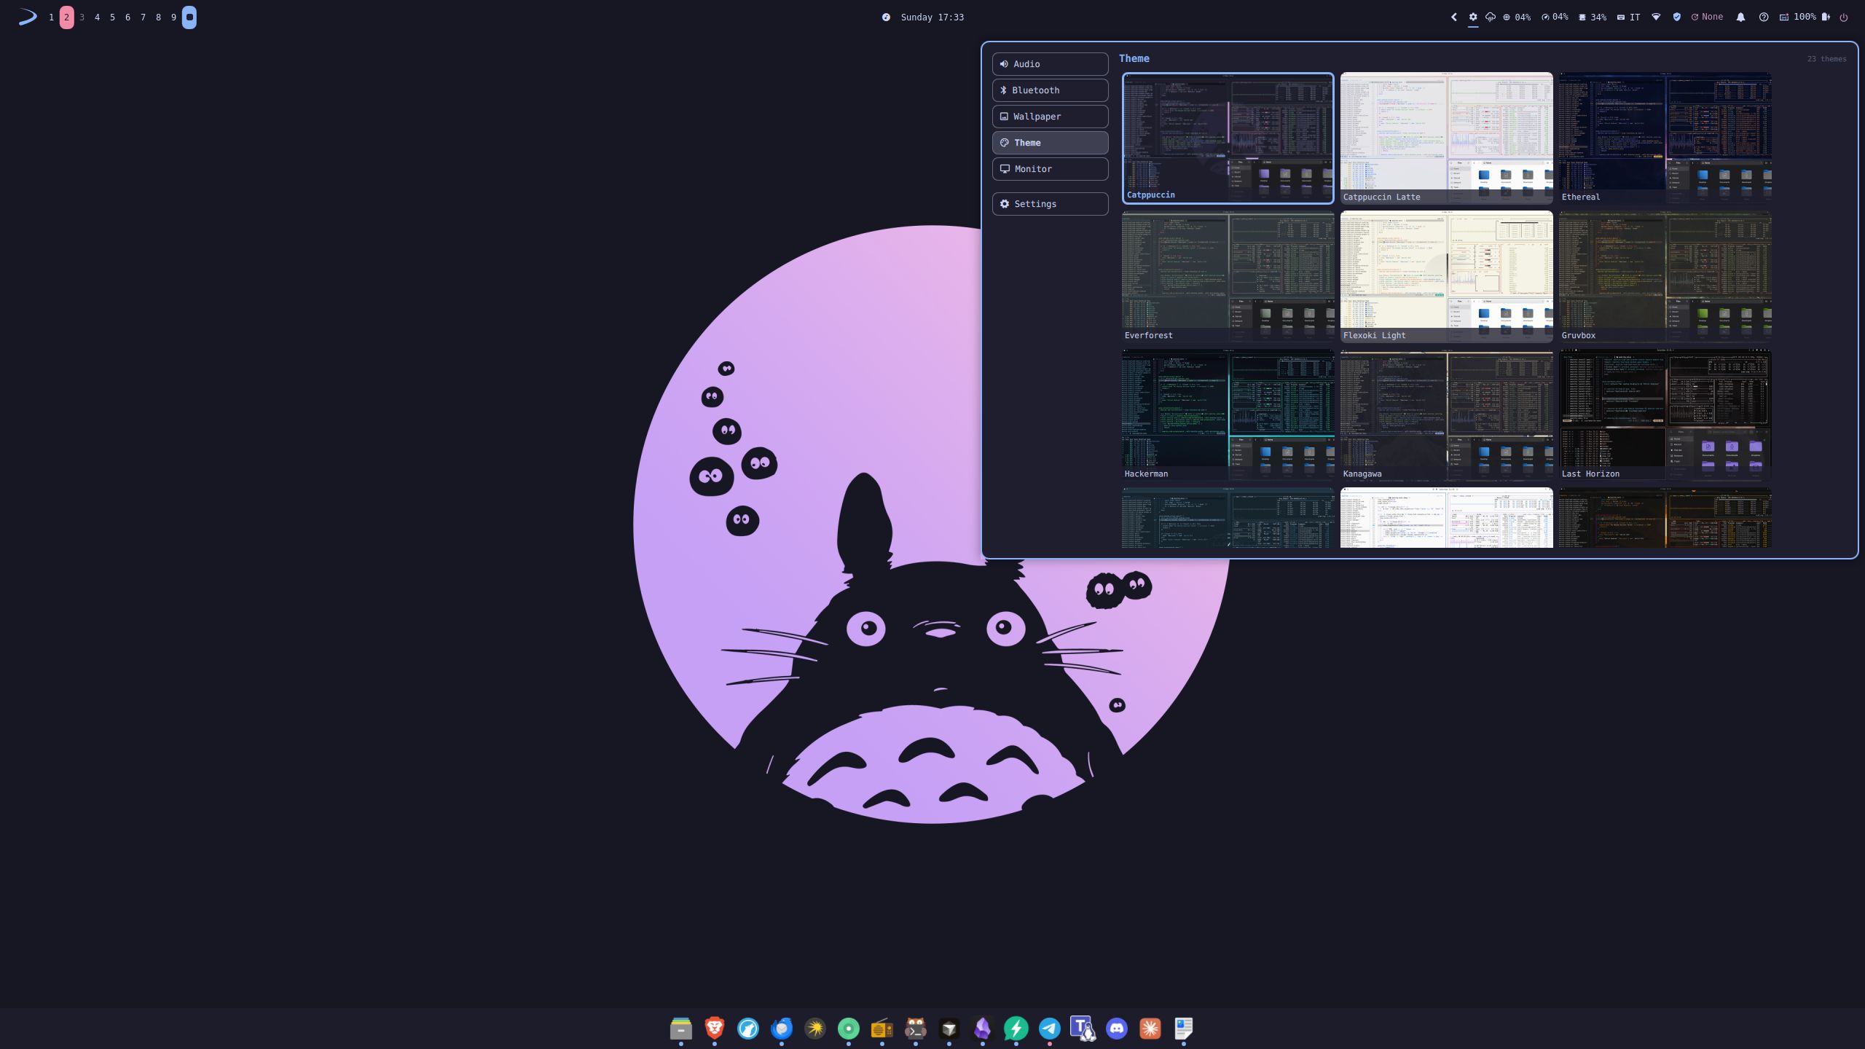1865x1049 pixels.
Task: Toggle the settings gear in top bar
Action: pos(1472,17)
